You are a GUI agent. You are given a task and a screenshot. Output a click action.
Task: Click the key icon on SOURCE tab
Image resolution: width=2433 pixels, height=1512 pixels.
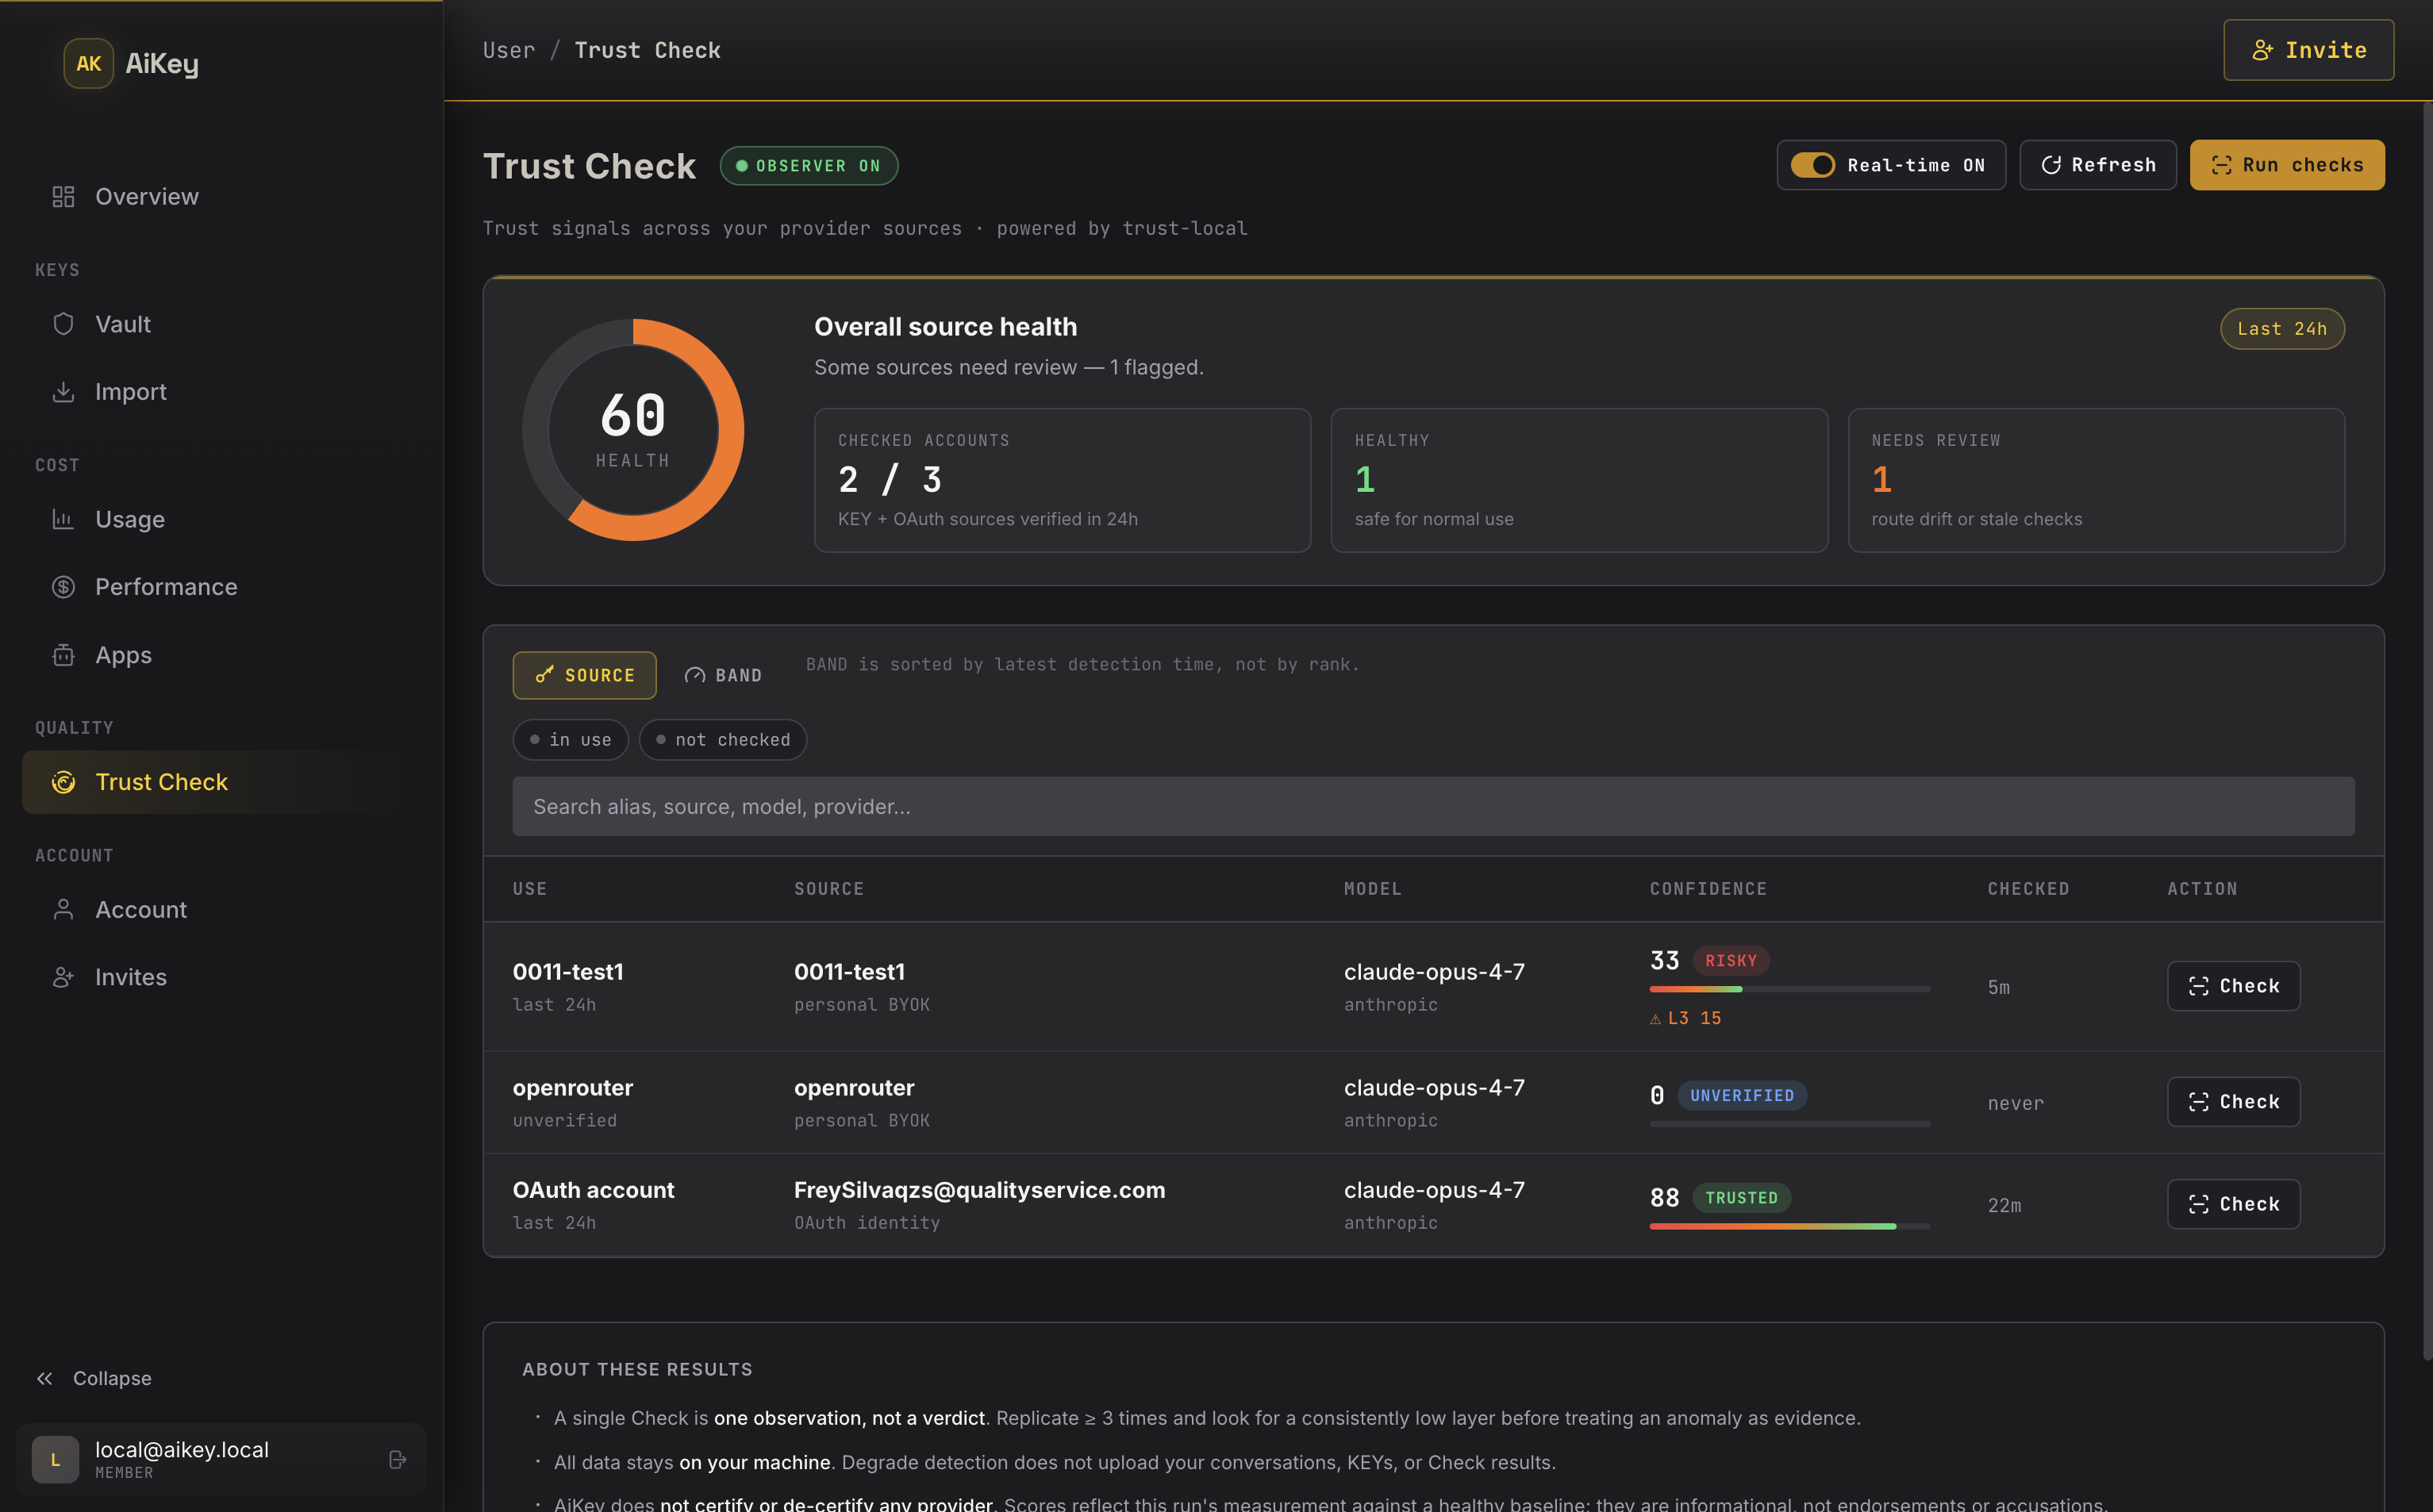pyautogui.click(x=545, y=675)
